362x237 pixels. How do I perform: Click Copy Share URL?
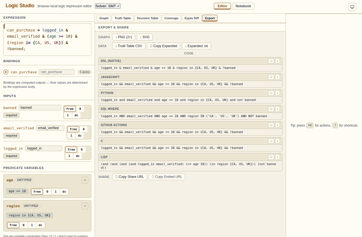tap(129, 177)
